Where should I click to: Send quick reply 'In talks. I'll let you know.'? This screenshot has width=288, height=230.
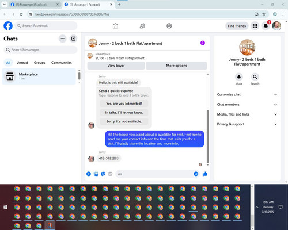[x=124, y=113]
